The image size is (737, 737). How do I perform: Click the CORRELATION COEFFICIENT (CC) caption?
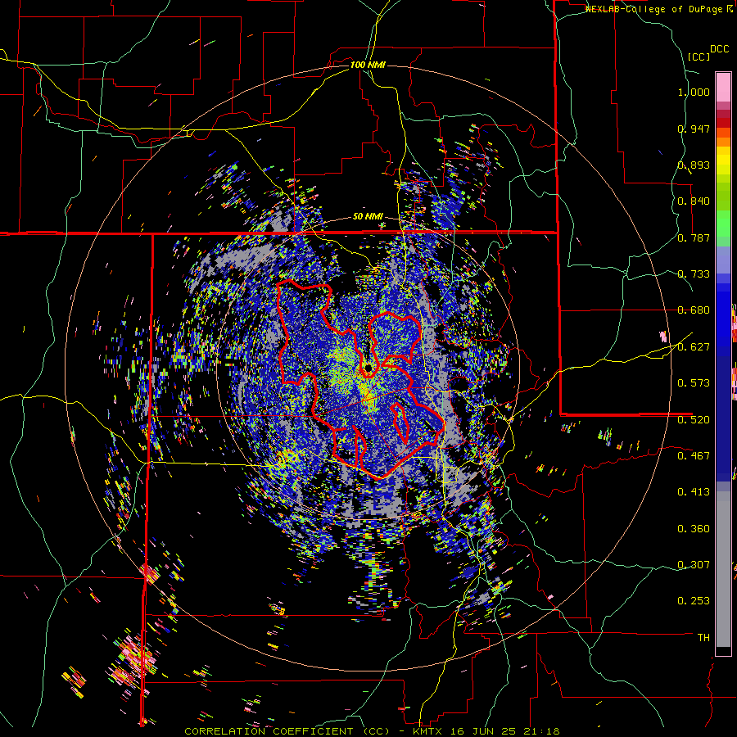(x=287, y=731)
